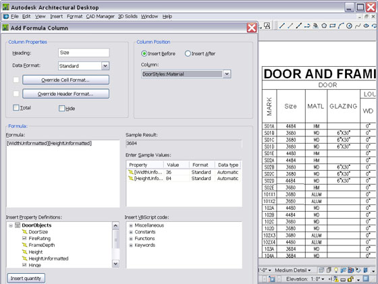Viewport: 378px width, 284px height.
Task: Click the Heading input field containing Size
Action: pos(84,53)
